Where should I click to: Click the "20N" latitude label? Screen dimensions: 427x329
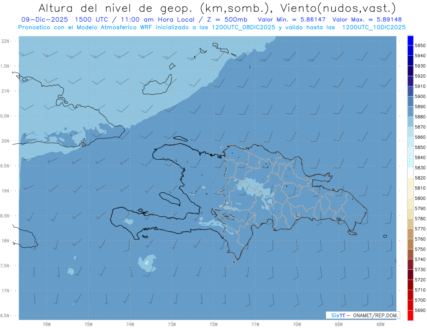(5, 141)
